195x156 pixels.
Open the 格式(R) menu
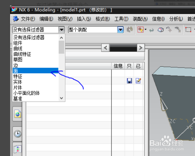tap(103, 19)
